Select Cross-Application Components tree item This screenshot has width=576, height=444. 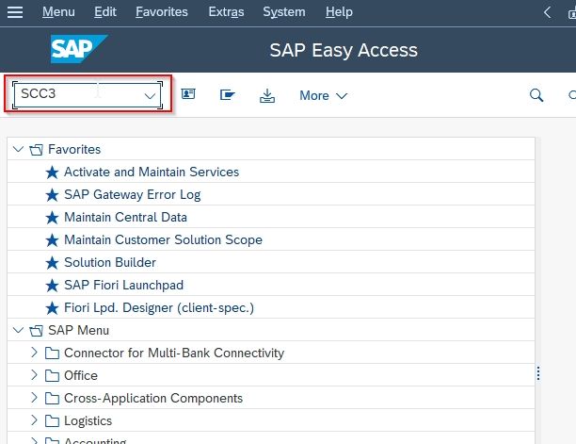[153, 398]
